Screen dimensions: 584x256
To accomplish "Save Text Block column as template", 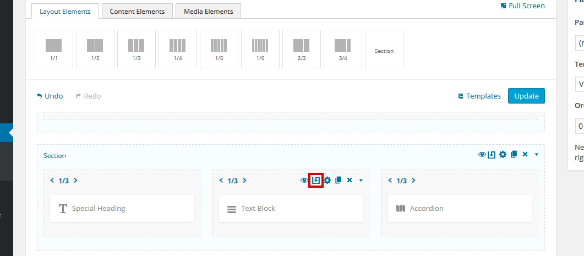I will (x=316, y=181).
